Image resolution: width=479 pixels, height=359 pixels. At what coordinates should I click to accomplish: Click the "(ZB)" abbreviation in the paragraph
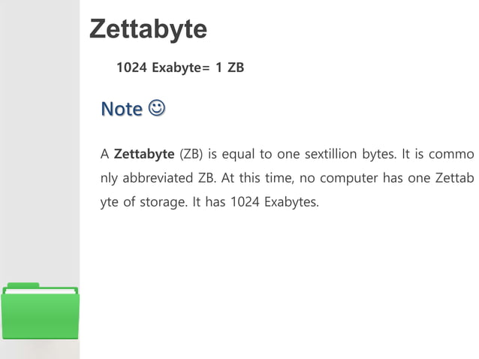coord(191,154)
